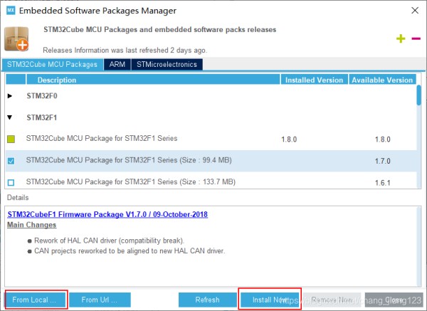The image size is (427, 311).
Task: Check the STM32F1 package 1.6.1 checkbox
Action: pyautogui.click(x=11, y=182)
